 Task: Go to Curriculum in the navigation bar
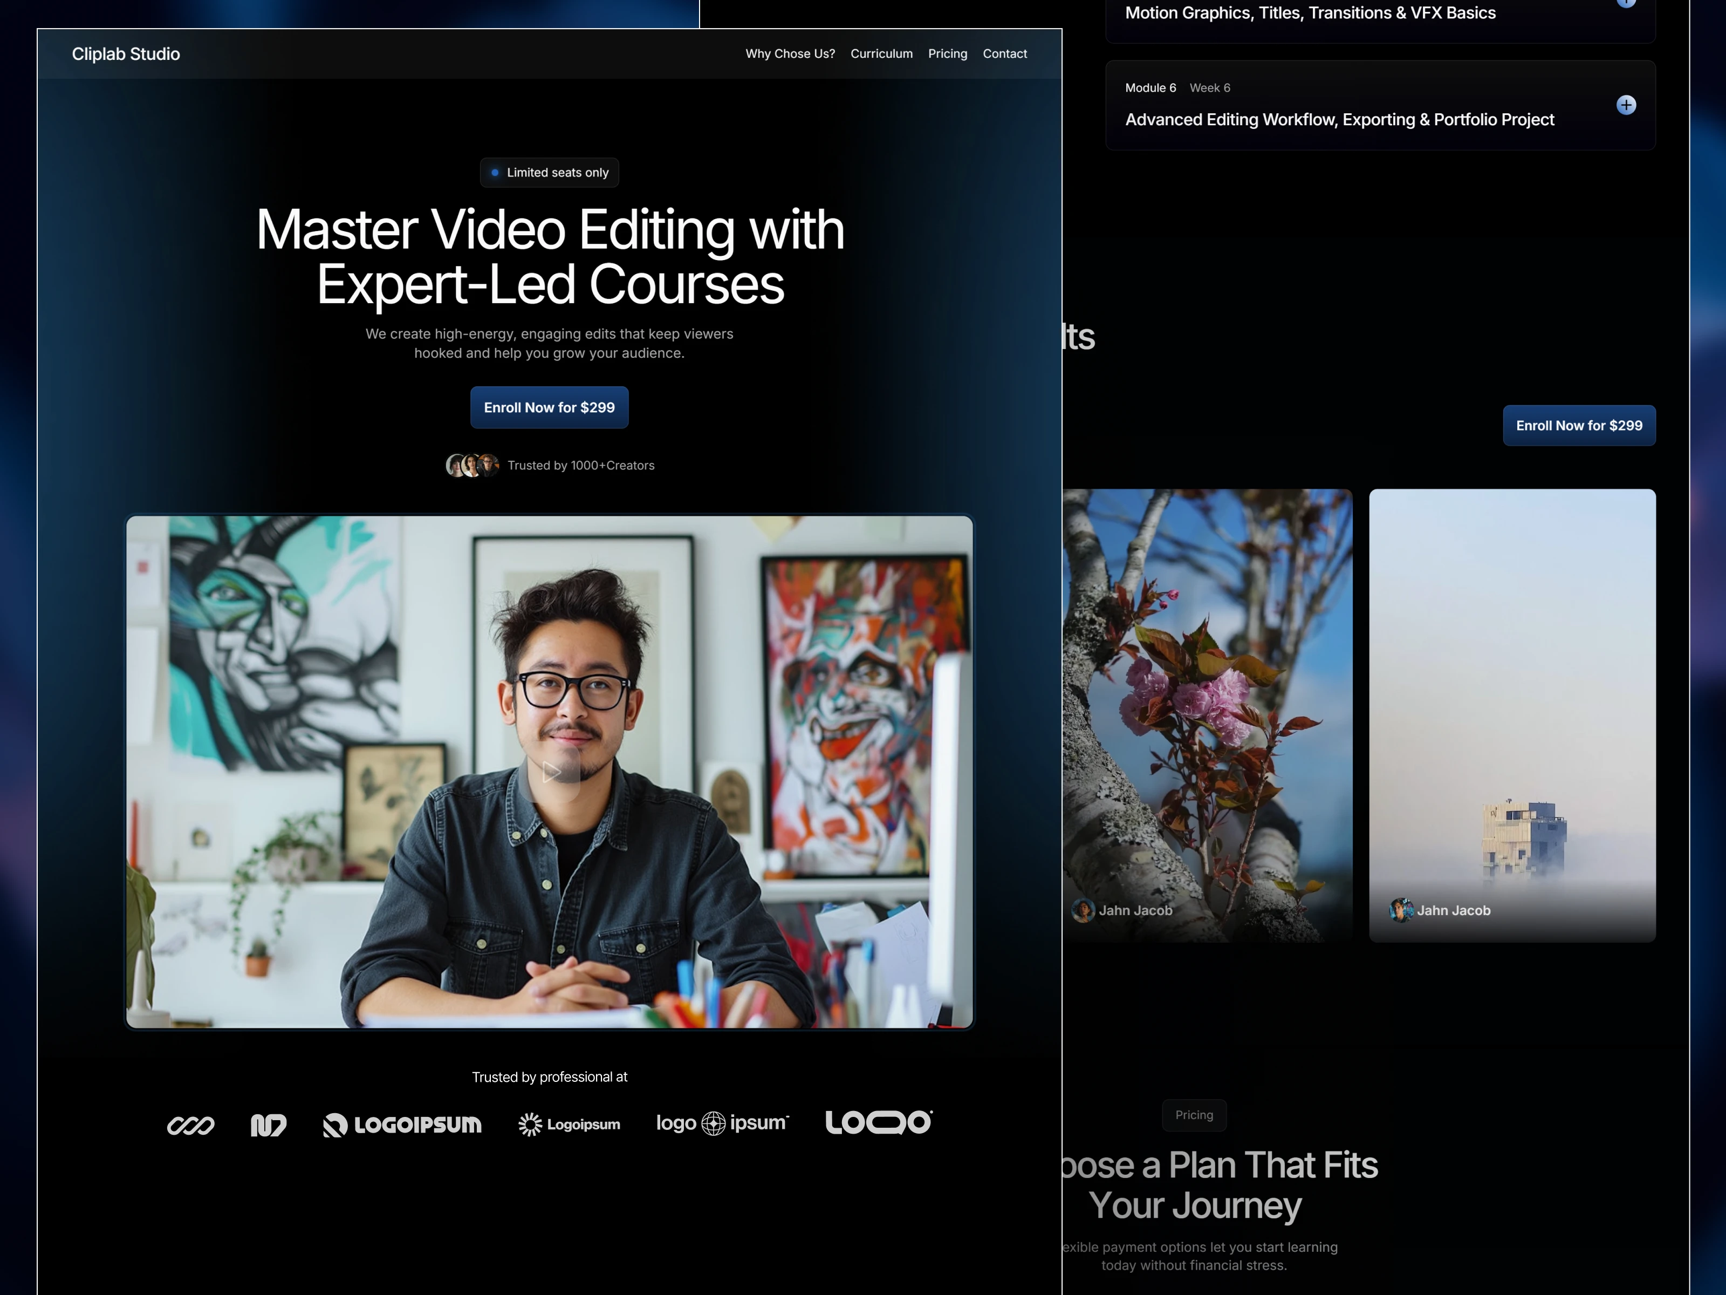pos(881,54)
